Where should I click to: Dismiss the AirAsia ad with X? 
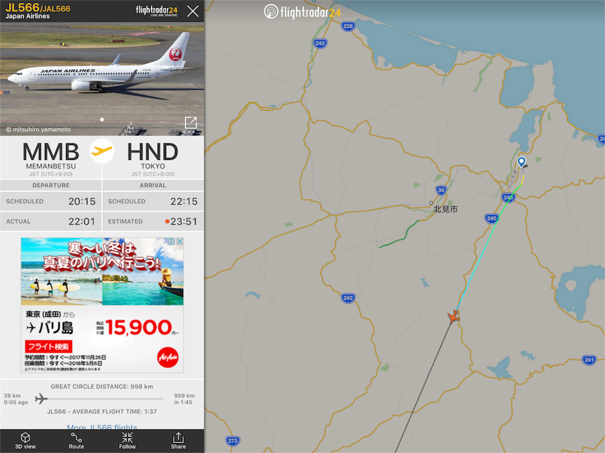point(180,241)
